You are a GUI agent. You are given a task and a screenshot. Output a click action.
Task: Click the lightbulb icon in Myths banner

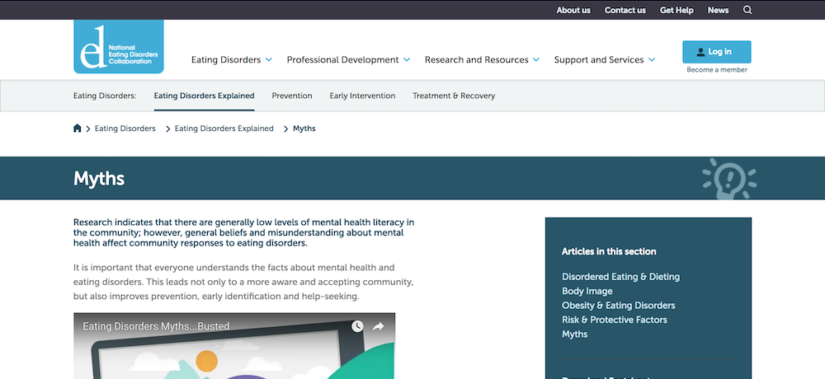728,179
